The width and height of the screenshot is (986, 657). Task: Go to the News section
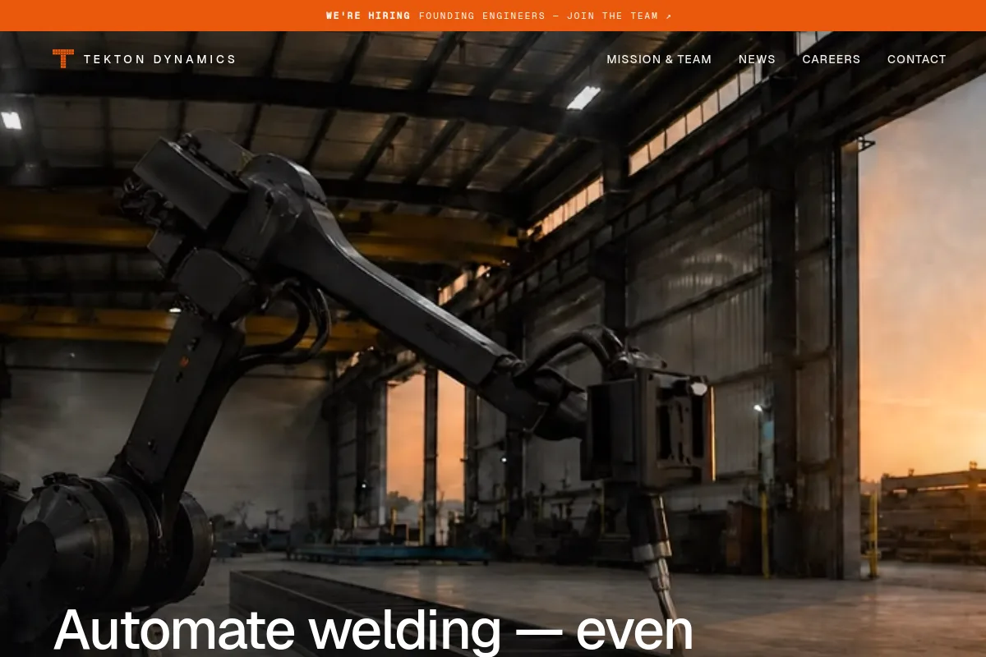[757, 59]
